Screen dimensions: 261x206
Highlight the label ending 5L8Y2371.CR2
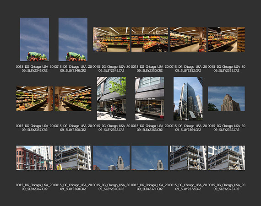click(150, 187)
